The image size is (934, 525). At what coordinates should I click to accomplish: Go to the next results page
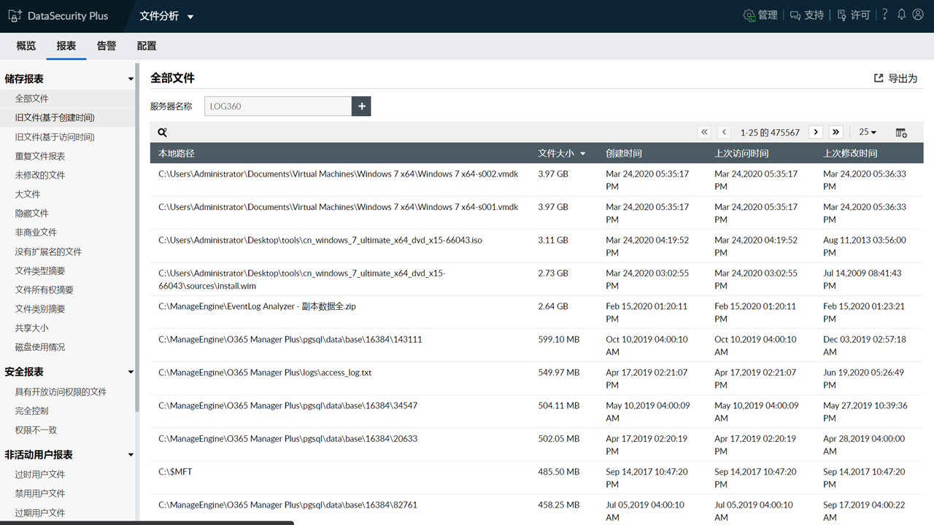click(x=815, y=132)
